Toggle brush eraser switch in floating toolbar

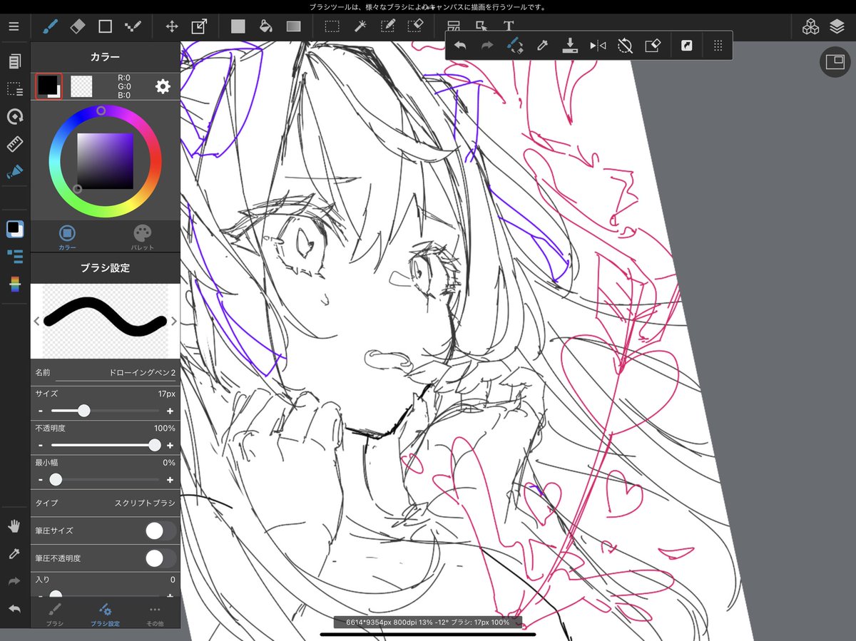click(x=514, y=45)
